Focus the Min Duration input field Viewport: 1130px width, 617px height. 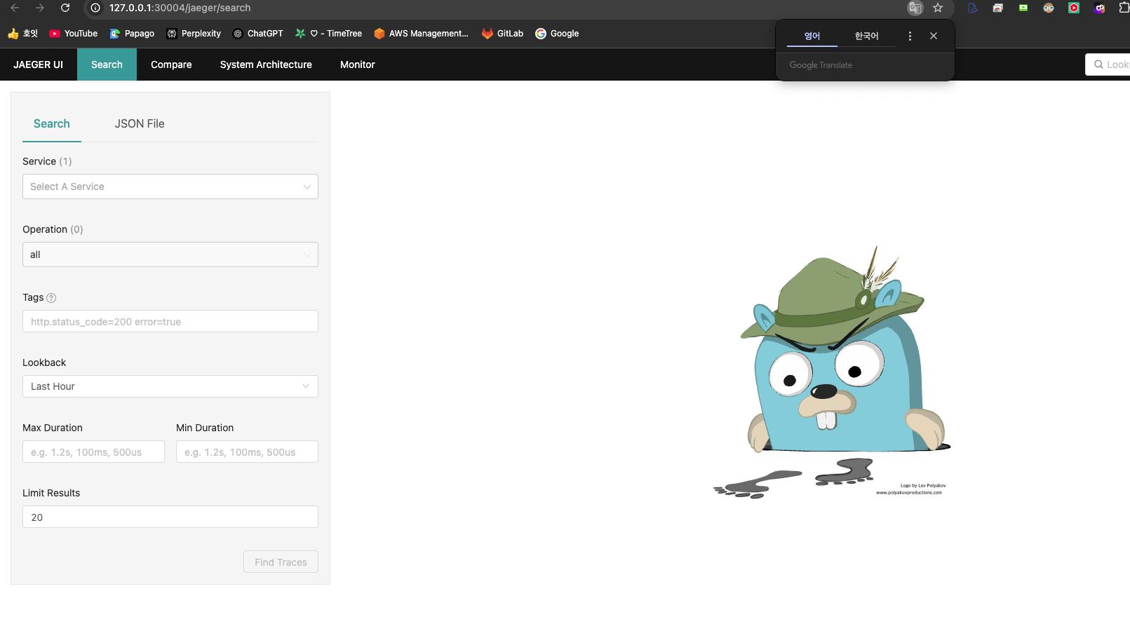tap(247, 452)
